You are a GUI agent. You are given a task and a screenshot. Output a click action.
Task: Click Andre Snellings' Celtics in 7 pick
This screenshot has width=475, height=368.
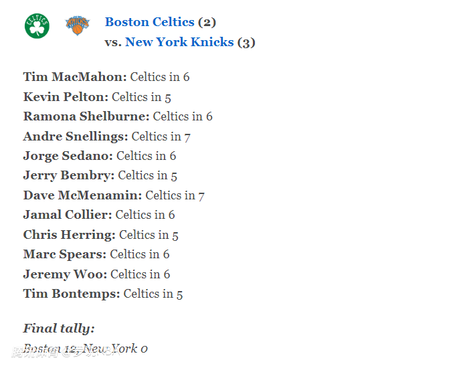click(107, 136)
